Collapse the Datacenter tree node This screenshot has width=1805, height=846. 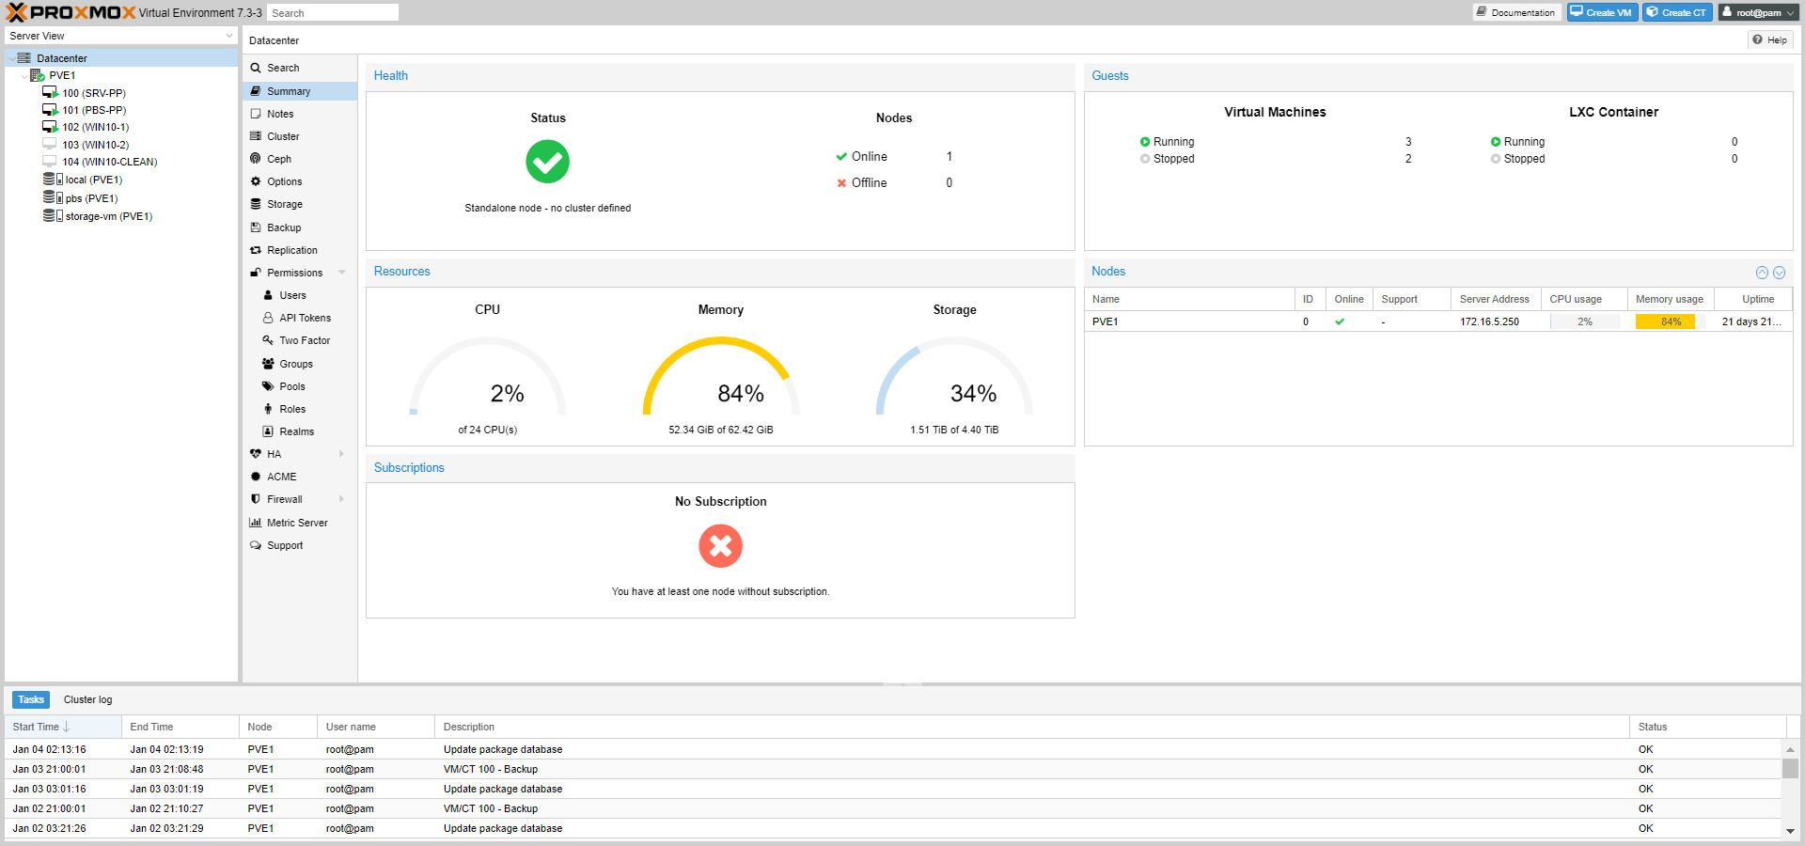tap(11, 58)
